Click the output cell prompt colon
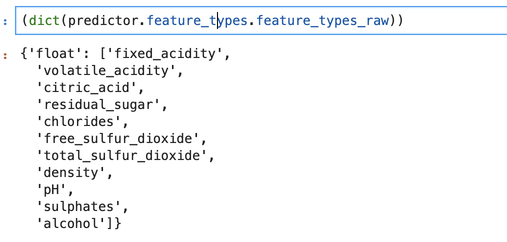The width and height of the screenshot is (507, 242). tap(5, 54)
